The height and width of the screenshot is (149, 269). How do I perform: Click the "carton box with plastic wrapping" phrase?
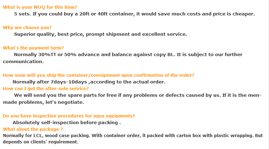[x=207, y=135]
